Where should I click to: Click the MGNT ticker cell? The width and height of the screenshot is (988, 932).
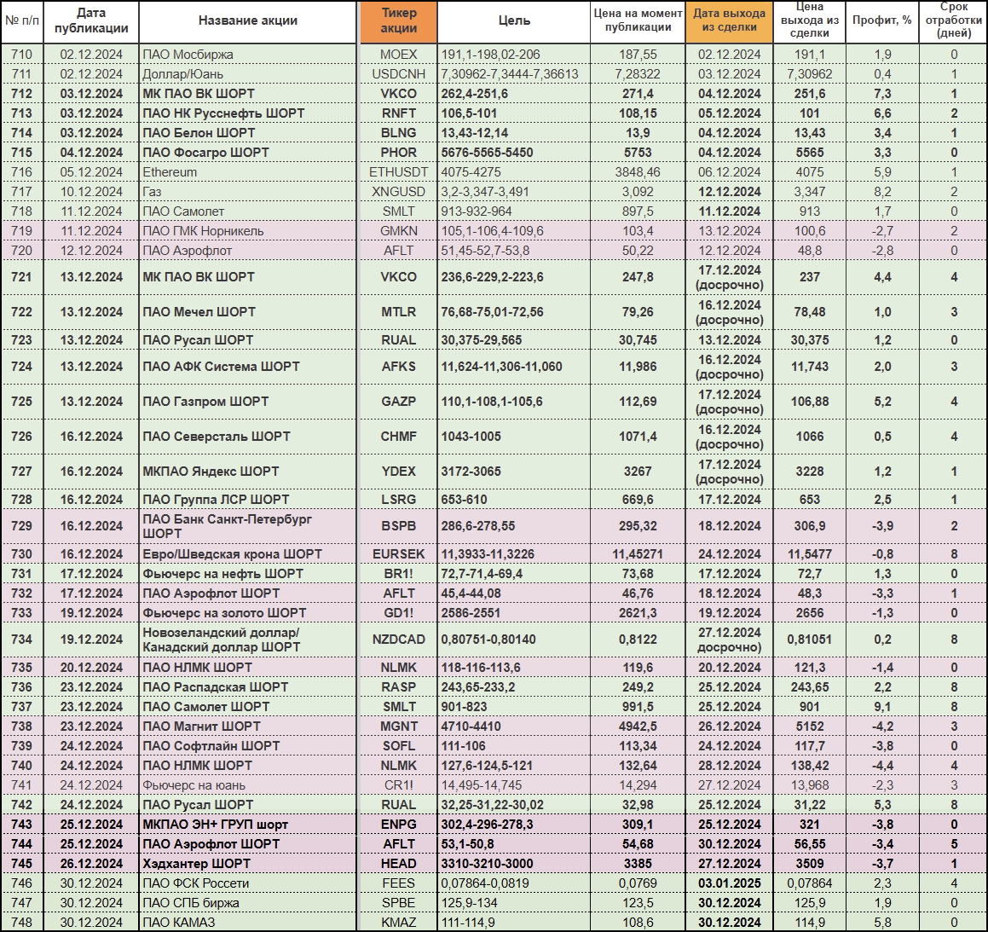(x=398, y=726)
